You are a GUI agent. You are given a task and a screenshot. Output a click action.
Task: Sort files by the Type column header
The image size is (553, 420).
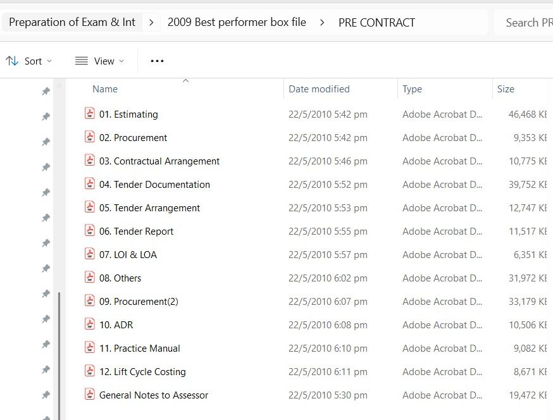click(x=413, y=89)
